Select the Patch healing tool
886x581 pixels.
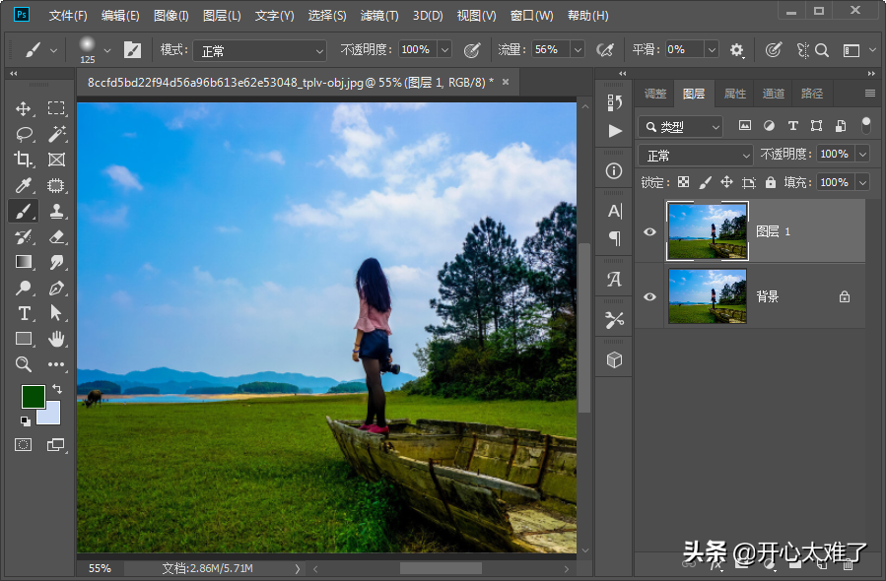[56, 185]
